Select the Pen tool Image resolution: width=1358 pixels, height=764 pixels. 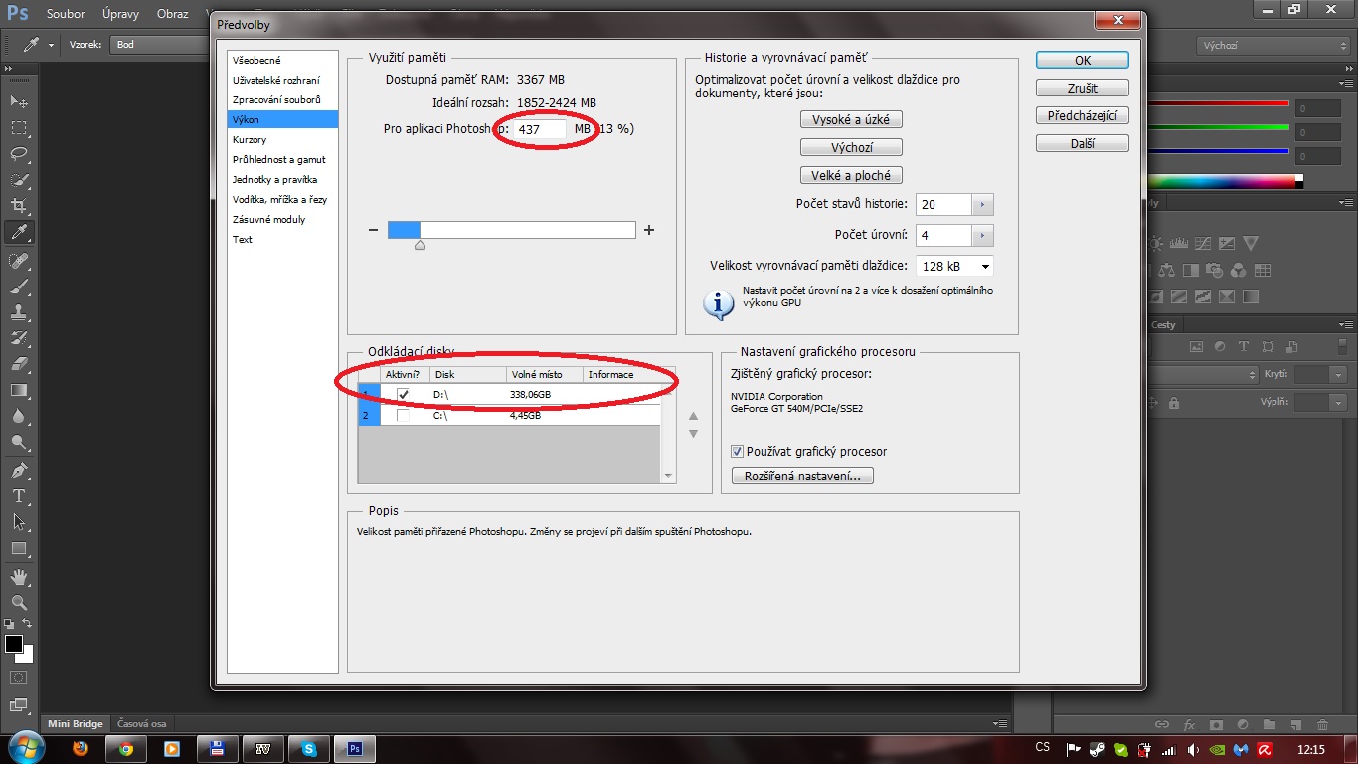[x=19, y=470]
